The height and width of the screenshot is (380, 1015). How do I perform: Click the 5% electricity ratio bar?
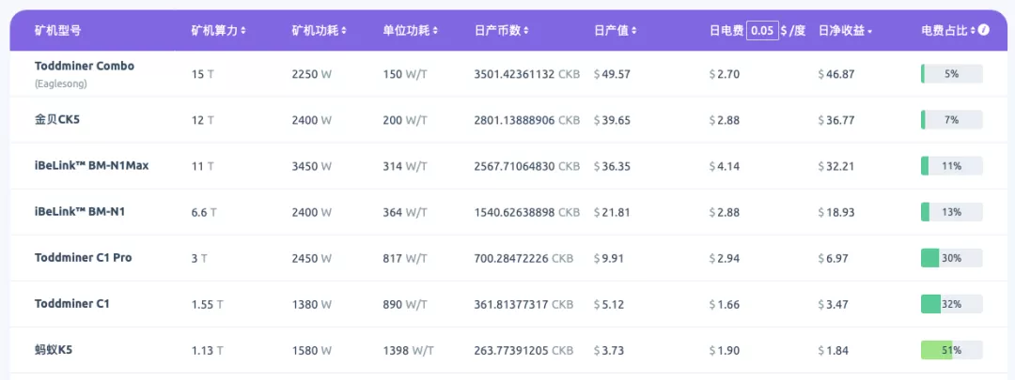[x=951, y=74]
